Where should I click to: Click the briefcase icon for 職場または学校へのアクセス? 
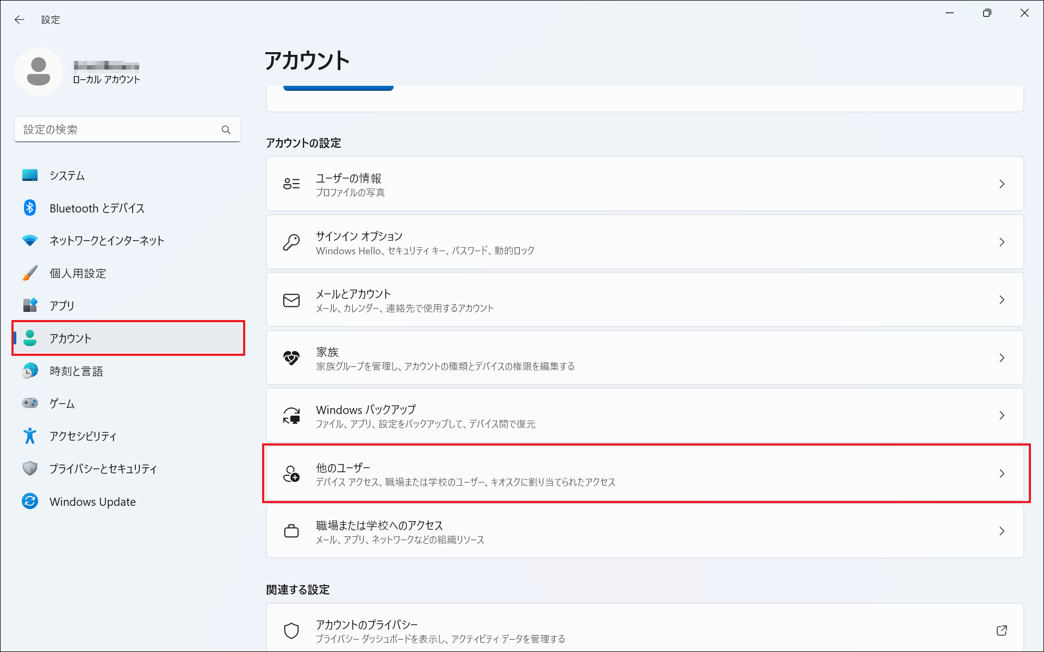point(291,531)
